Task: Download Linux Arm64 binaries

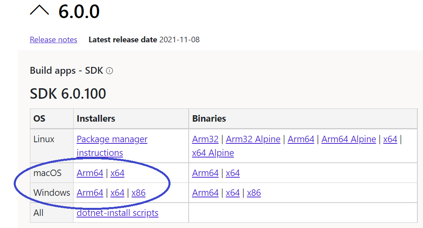Action: (x=301, y=139)
